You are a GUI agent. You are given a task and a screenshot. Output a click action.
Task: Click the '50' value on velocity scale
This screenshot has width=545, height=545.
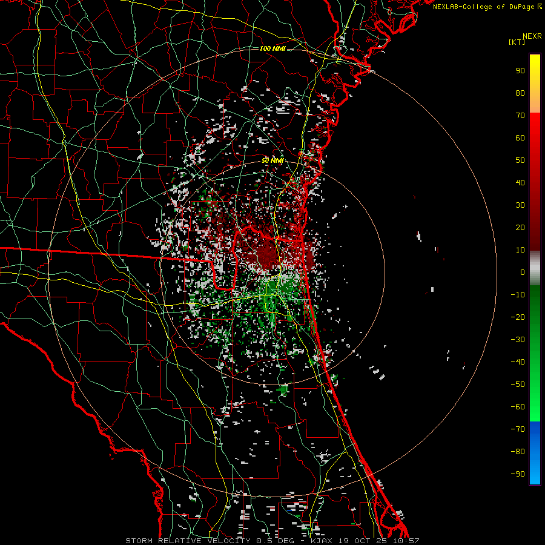pos(520,160)
